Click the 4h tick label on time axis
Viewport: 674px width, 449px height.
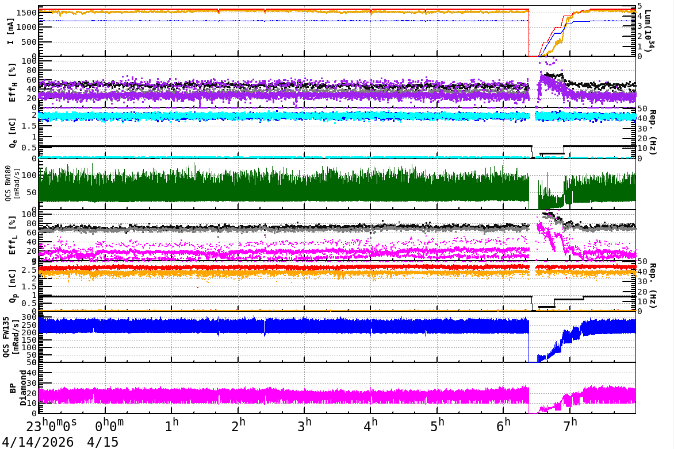[x=371, y=425]
